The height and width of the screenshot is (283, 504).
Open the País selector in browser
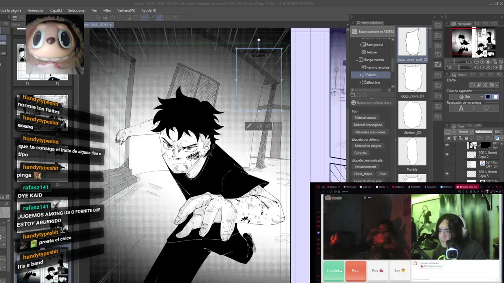click(x=378, y=270)
